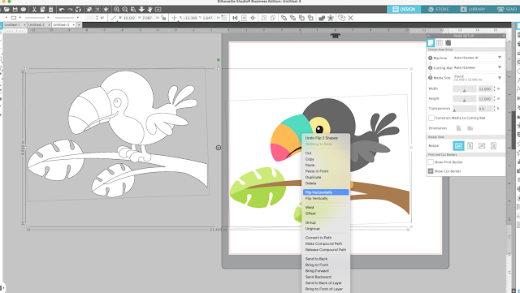
Task: Enable Show Print Border checkbox
Action: 431,162
